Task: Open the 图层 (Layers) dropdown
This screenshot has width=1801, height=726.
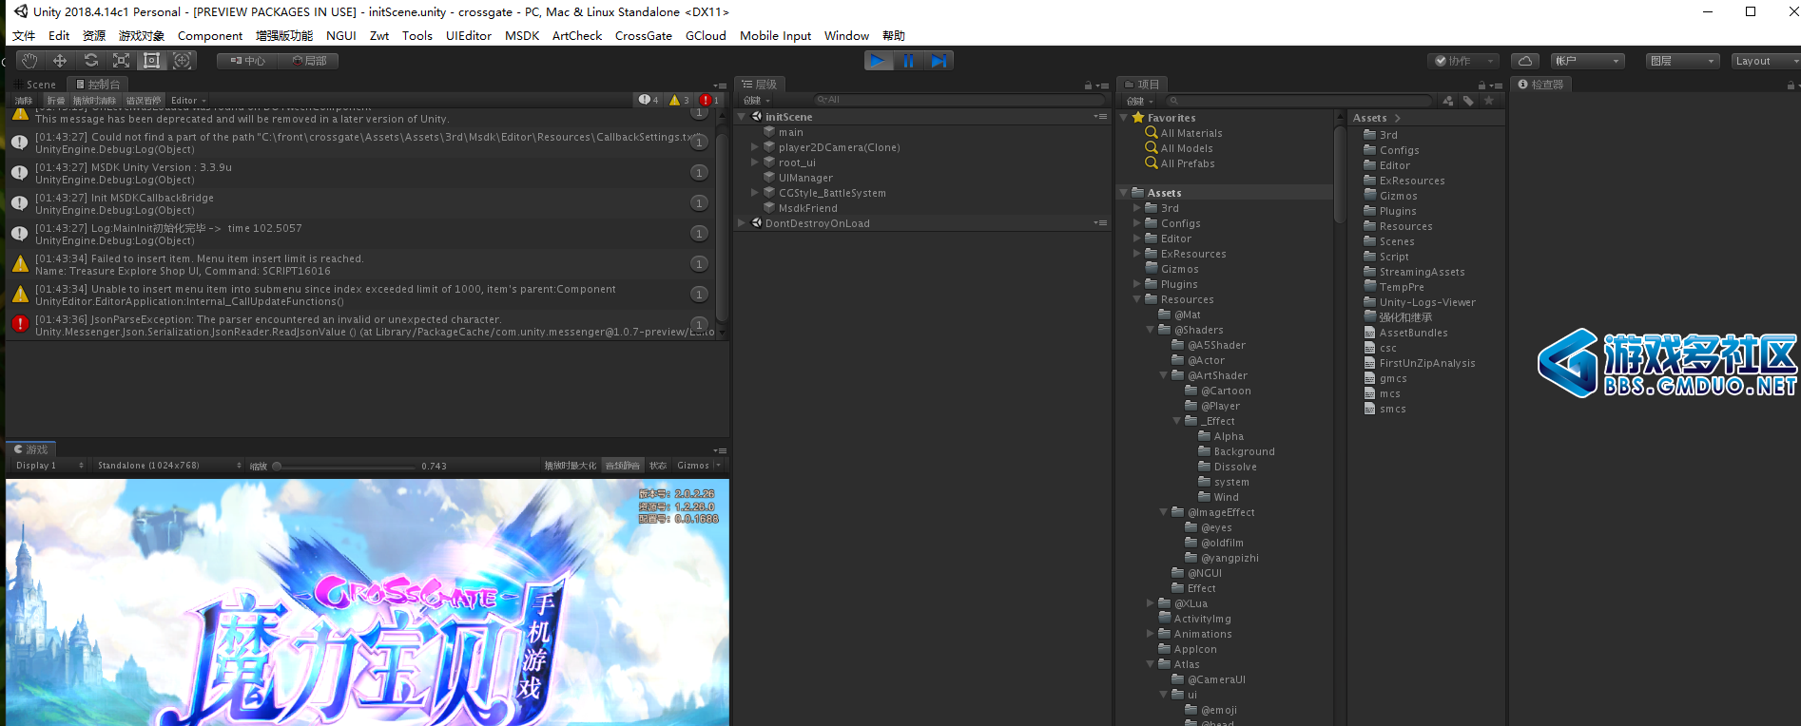Action: coord(1683,61)
